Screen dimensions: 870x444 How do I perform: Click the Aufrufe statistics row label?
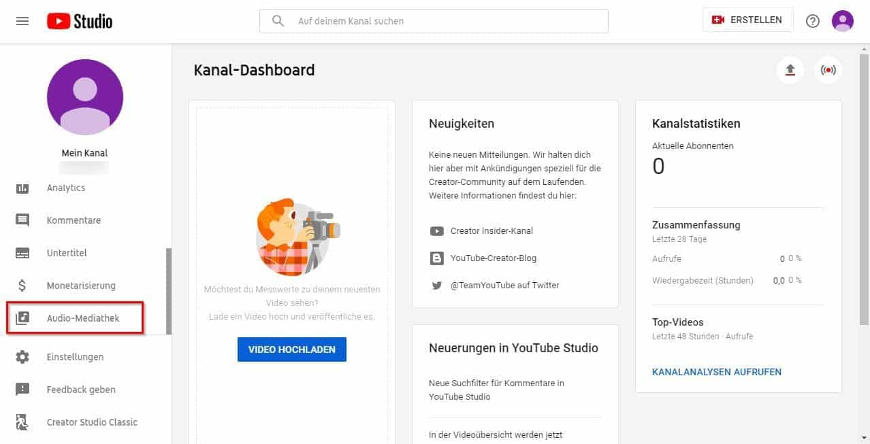tap(666, 259)
